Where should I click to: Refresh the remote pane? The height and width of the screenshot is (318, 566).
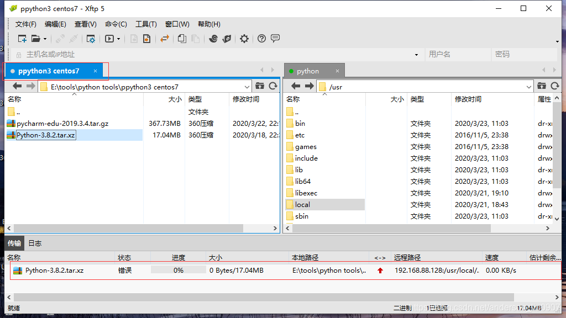[555, 86]
